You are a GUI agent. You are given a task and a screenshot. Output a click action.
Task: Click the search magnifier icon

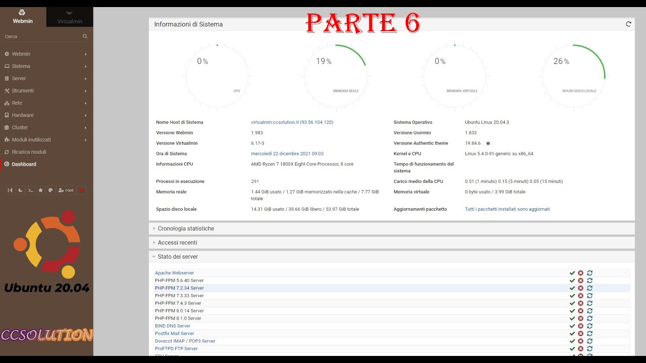[85, 36]
